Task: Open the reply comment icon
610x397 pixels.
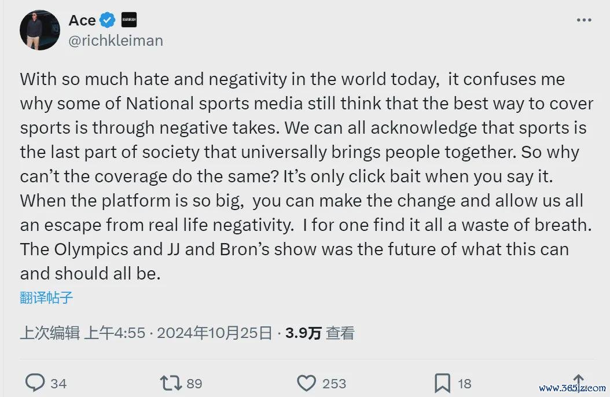Action: point(35,383)
